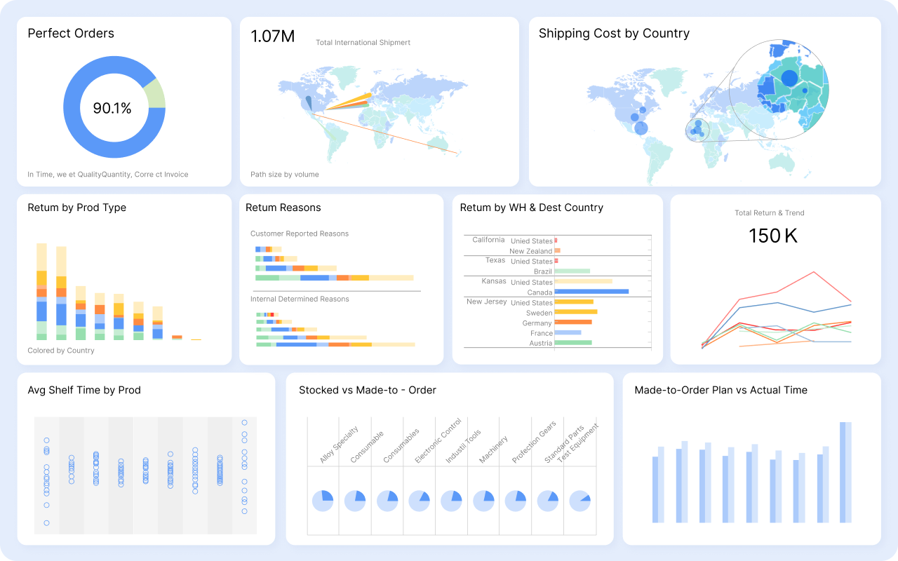Image resolution: width=898 pixels, height=561 pixels.
Task: Click the "Electronic Control" column label
Action: pos(438,441)
